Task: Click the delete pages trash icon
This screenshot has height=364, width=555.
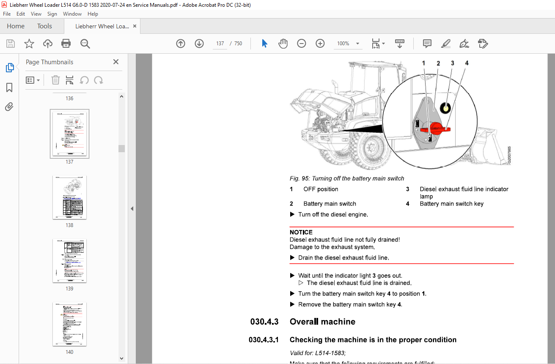Action: tap(55, 80)
